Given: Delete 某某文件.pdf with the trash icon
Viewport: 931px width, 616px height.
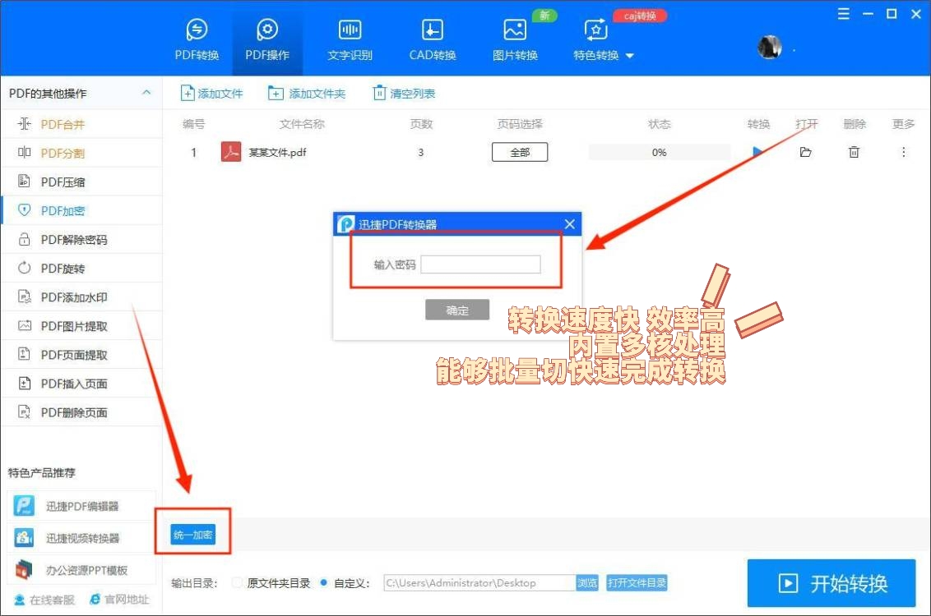Looking at the screenshot, I should [x=854, y=152].
